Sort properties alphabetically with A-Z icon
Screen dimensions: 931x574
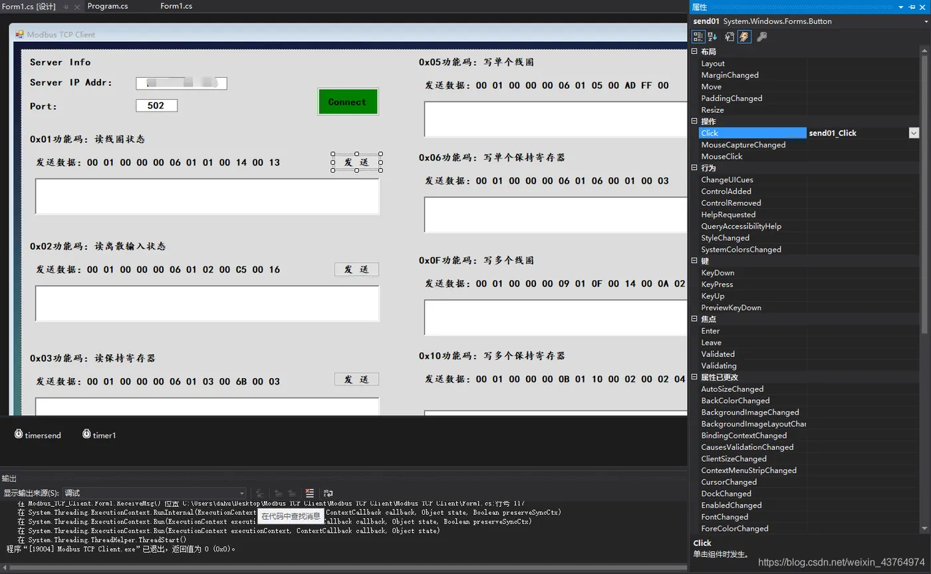coord(713,37)
